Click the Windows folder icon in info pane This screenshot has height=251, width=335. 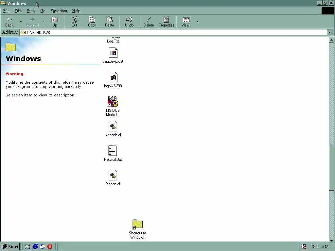(11, 47)
